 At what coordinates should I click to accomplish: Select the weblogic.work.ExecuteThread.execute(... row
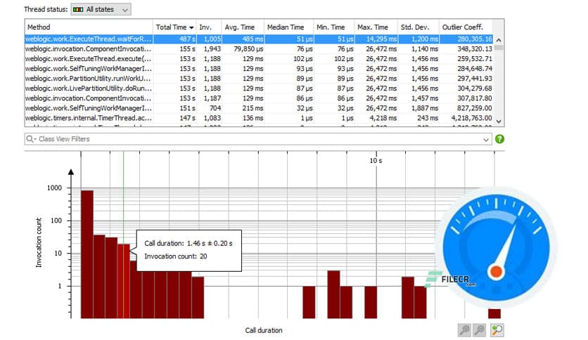click(x=259, y=59)
